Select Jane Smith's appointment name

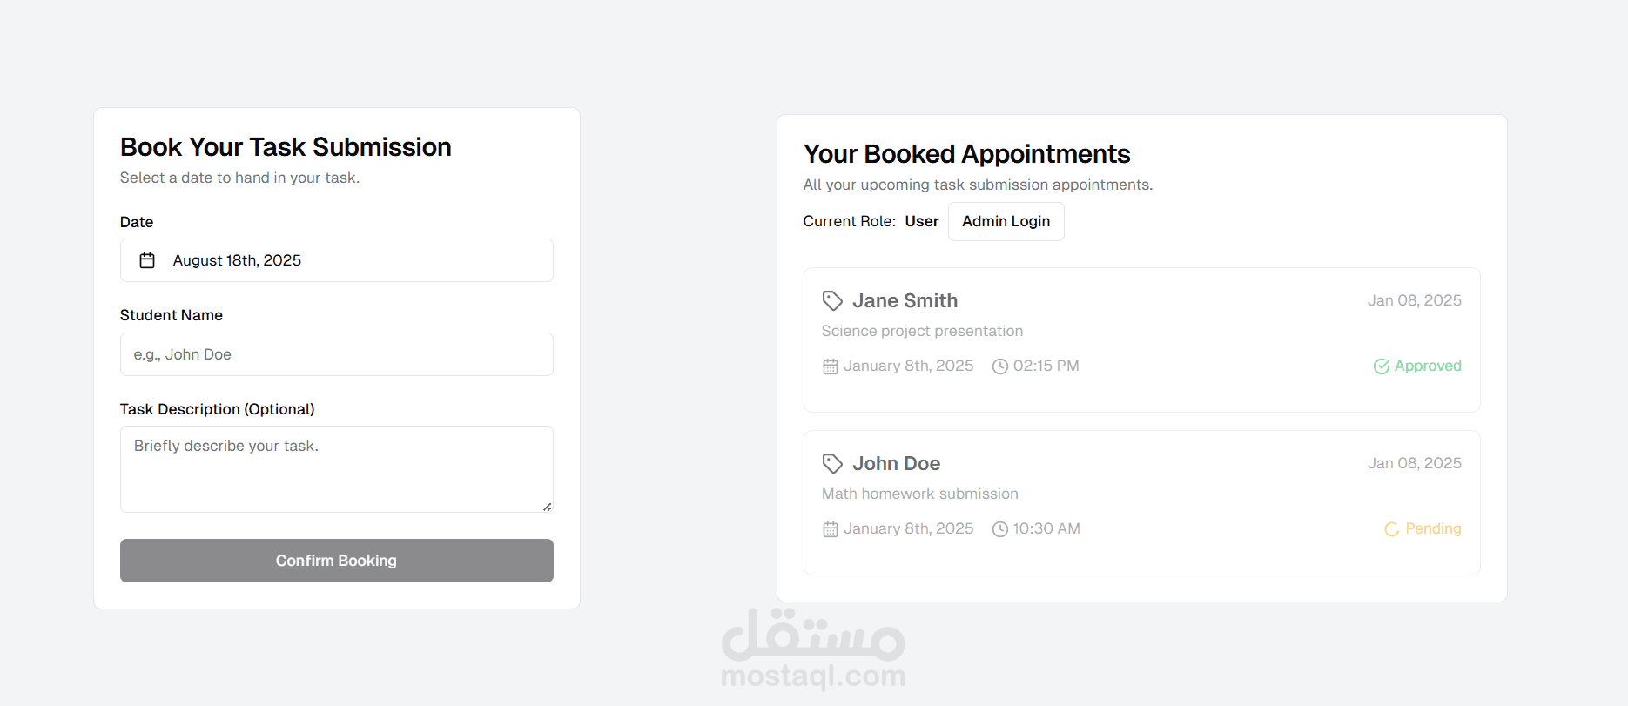point(905,300)
